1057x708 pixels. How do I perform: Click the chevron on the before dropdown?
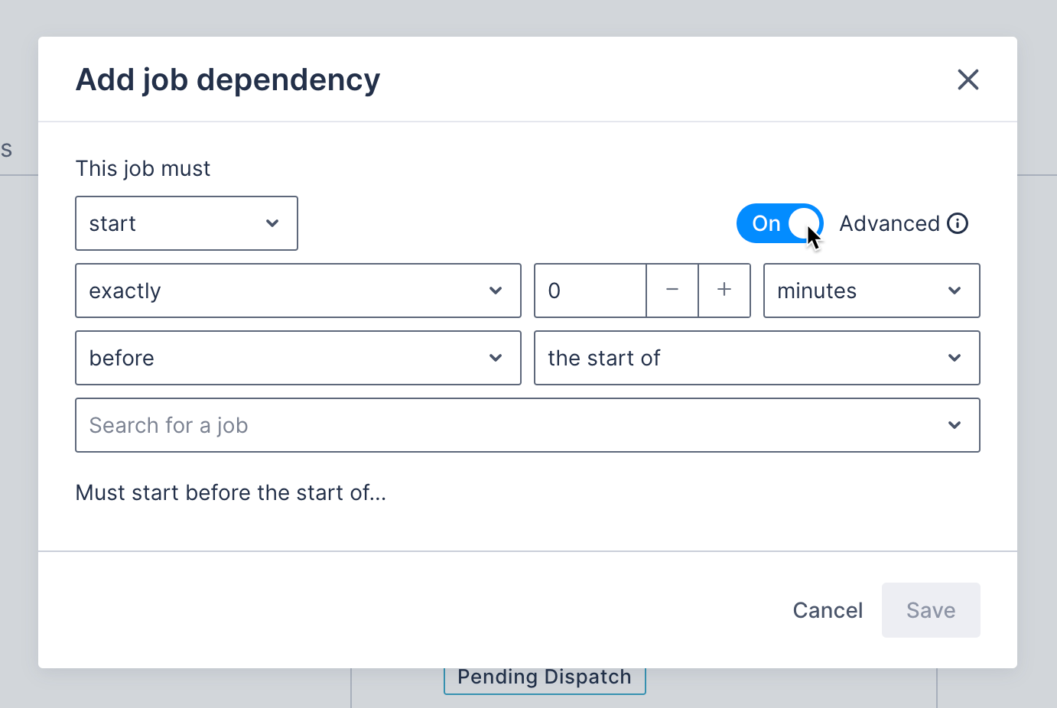(496, 358)
